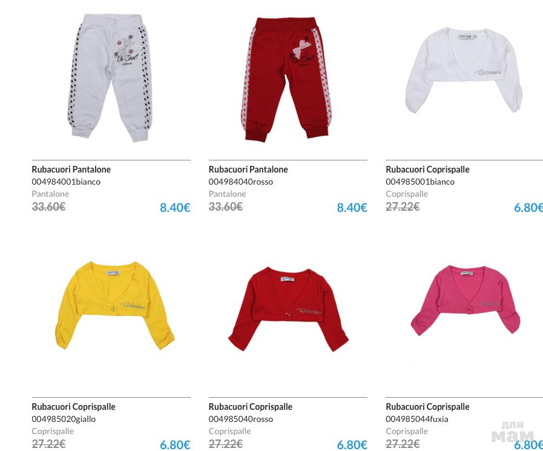
Task: Click the 6.80€ price of red coprispalle
Action: coord(352,445)
